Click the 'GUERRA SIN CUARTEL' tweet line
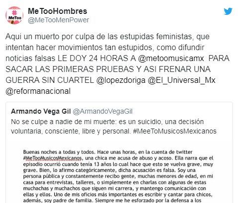The image size is (238, 203). click(x=110, y=80)
